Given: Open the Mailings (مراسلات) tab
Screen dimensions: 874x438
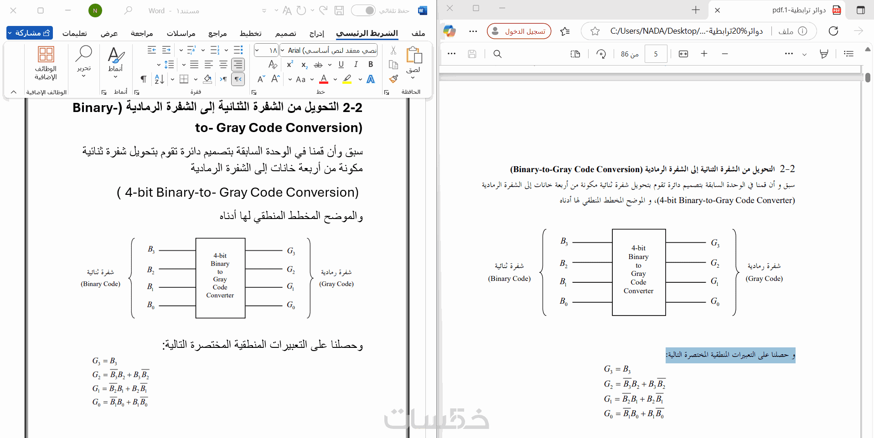Looking at the screenshot, I should click(x=181, y=33).
